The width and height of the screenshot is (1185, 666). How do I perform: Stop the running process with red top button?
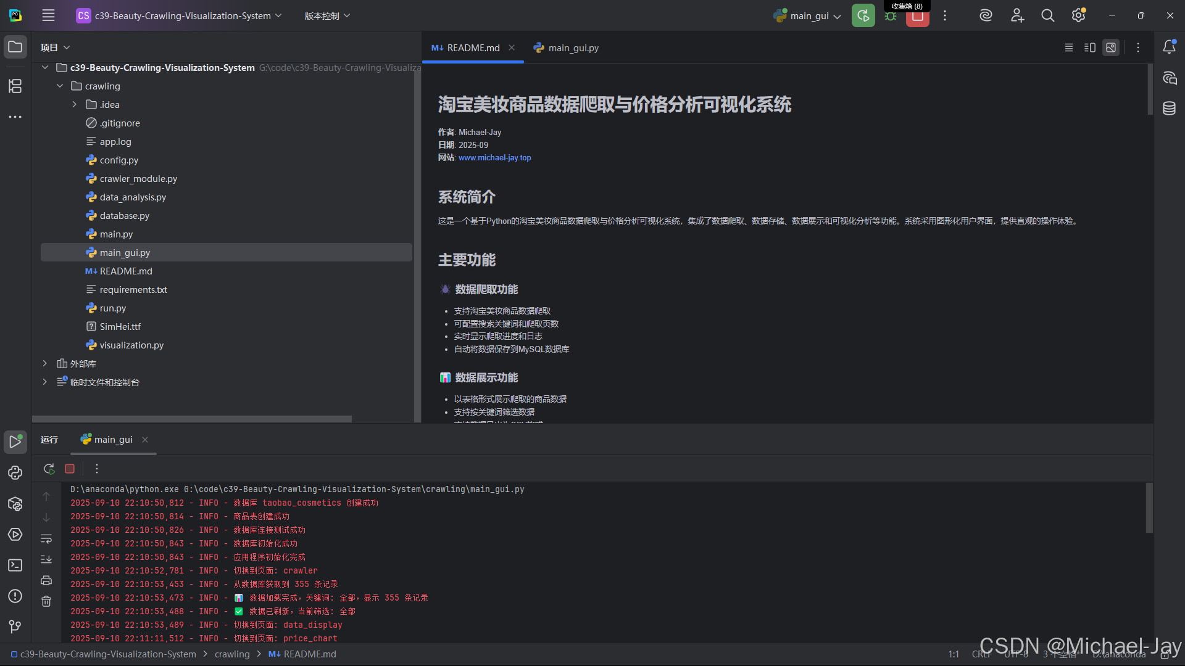[917, 17]
